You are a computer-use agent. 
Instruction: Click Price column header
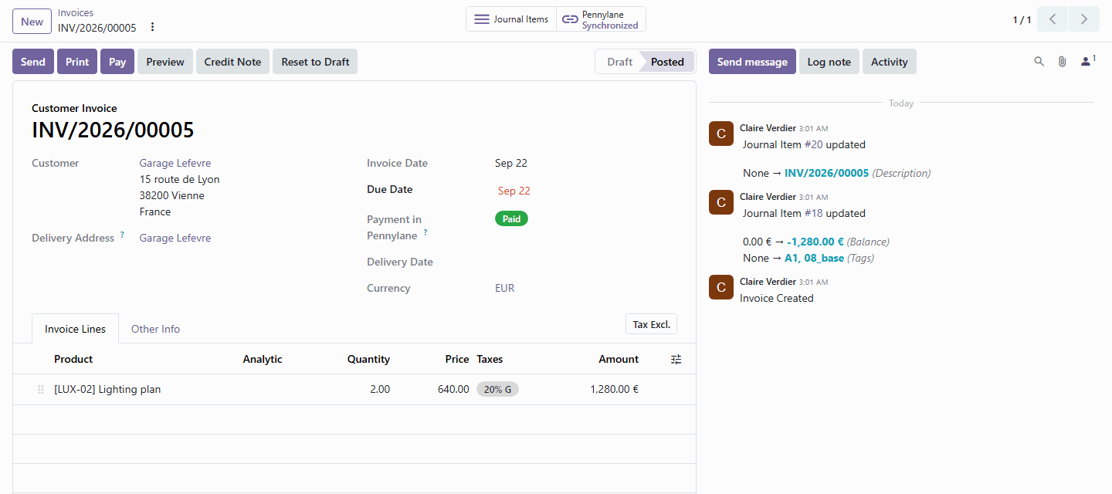click(x=457, y=359)
